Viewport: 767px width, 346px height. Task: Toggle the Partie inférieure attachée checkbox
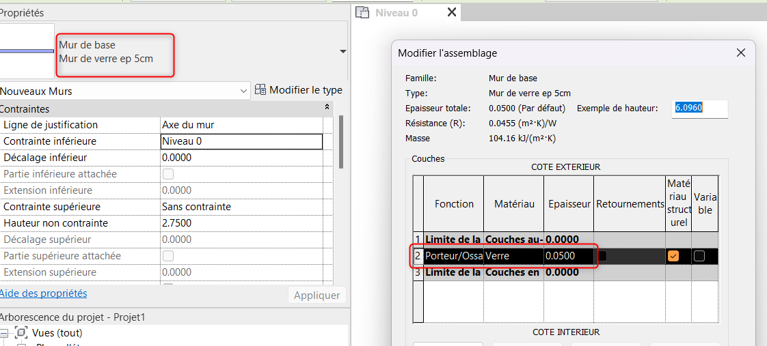(x=168, y=174)
